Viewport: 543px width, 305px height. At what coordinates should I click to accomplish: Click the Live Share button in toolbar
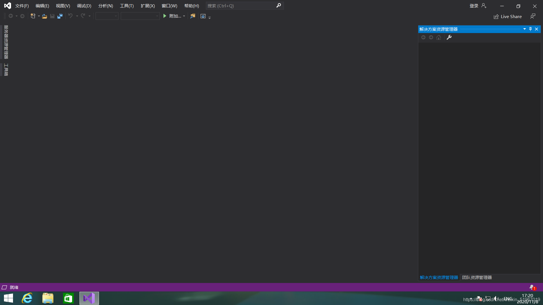pyautogui.click(x=508, y=16)
